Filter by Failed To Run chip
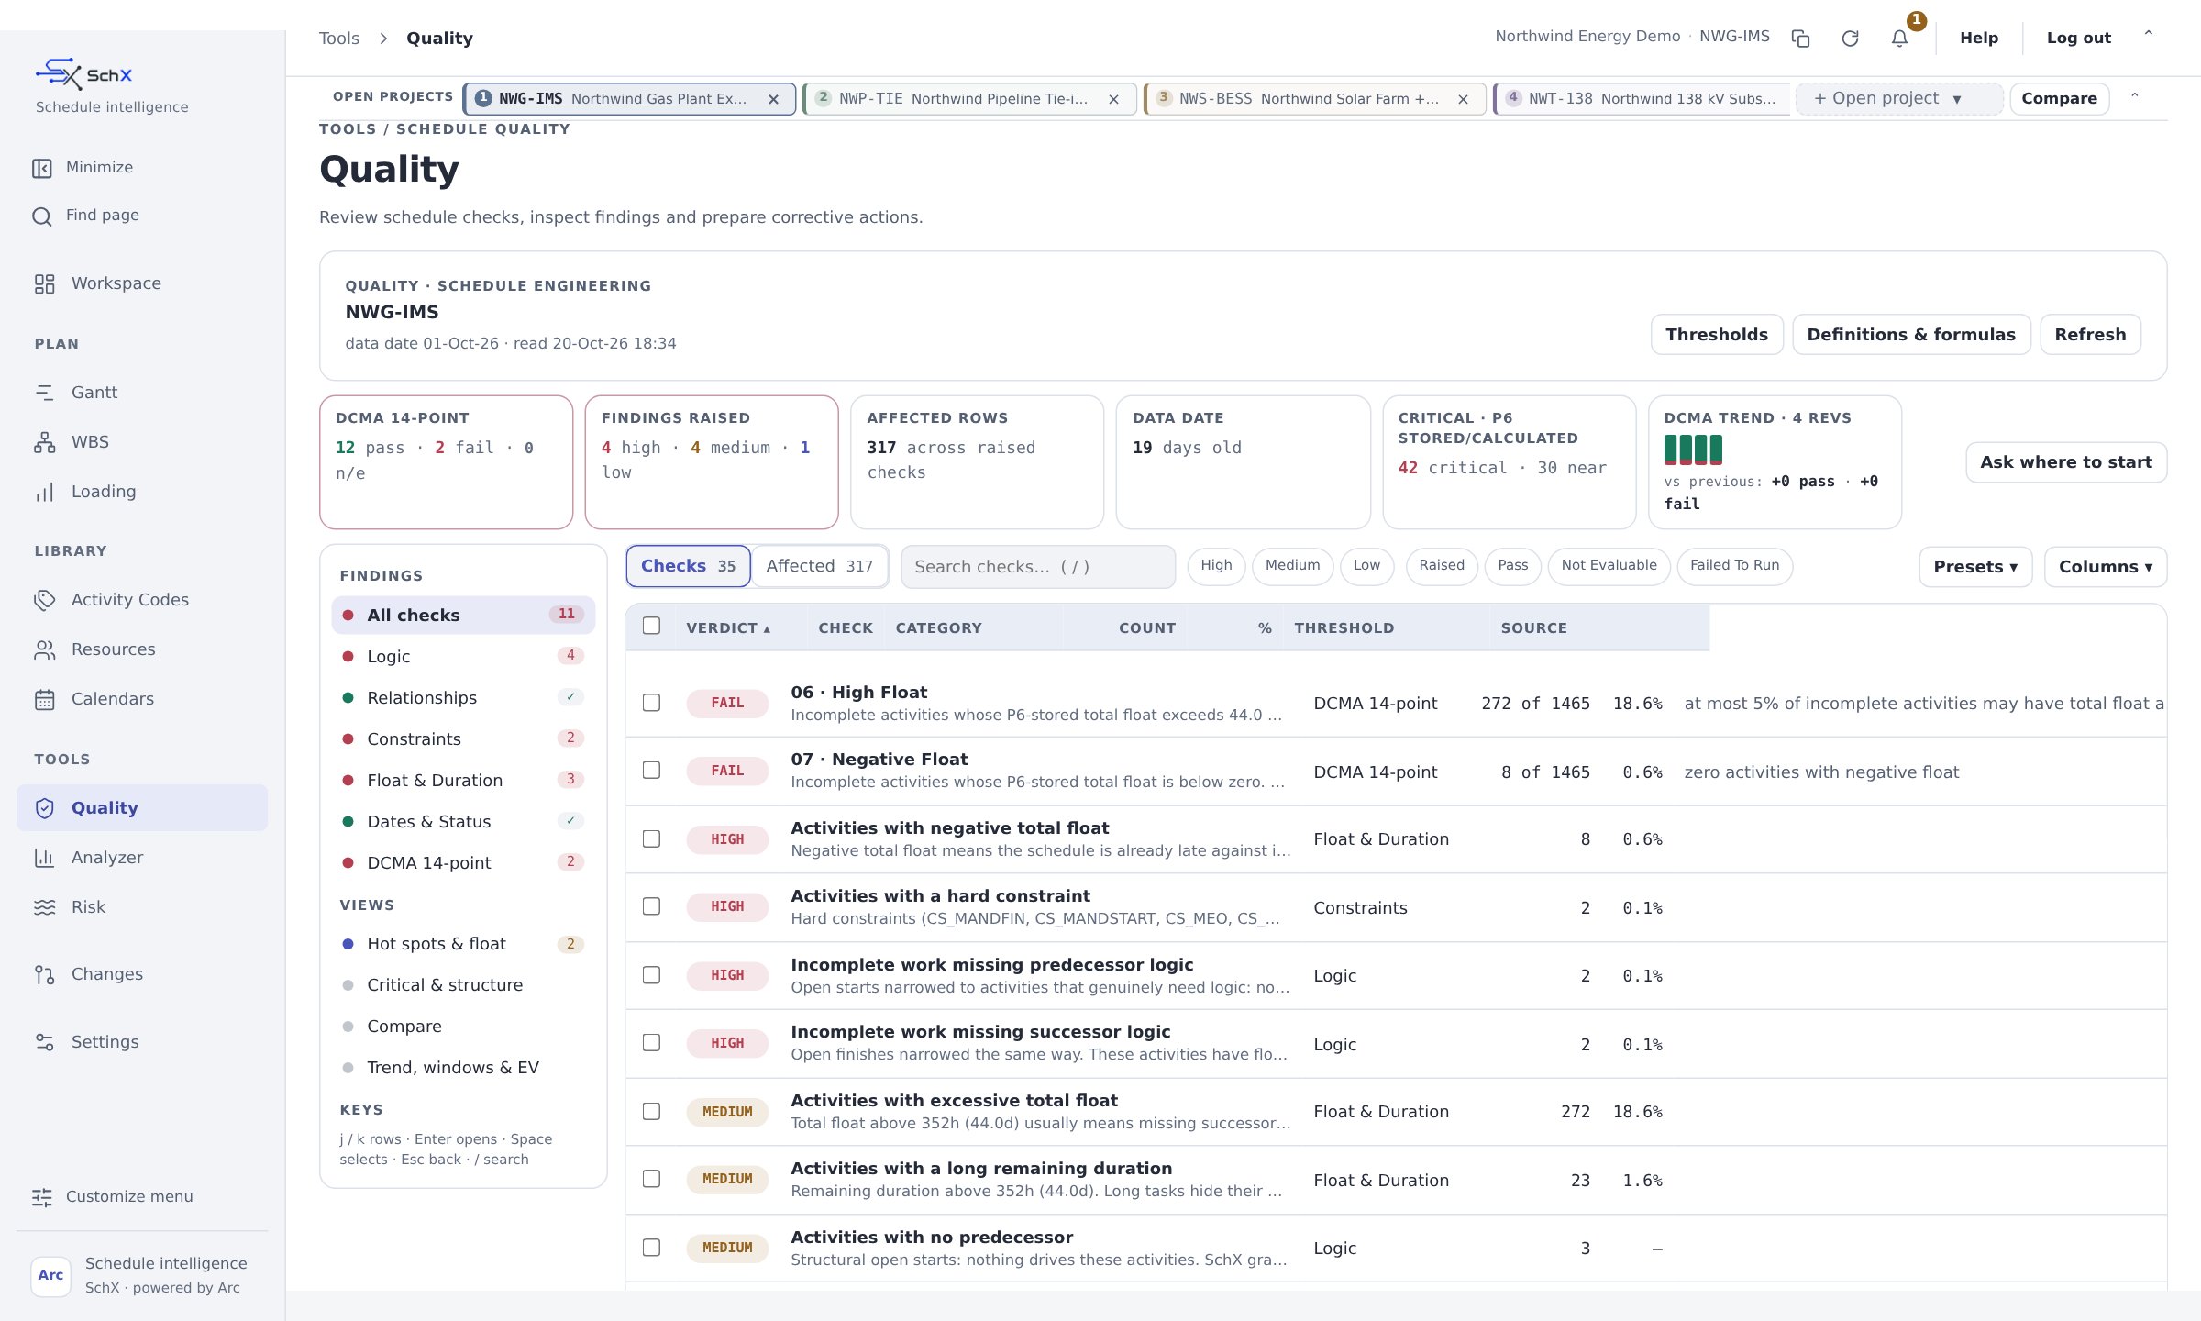Image resolution: width=2201 pixels, height=1321 pixels. [x=1734, y=566]
